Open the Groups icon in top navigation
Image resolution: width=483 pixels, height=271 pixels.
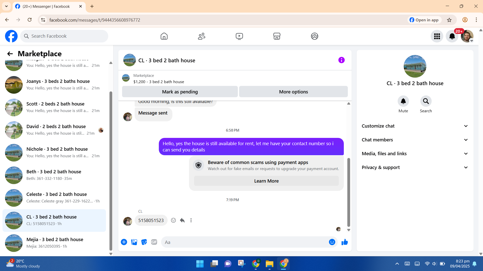(x=314, y=36)
